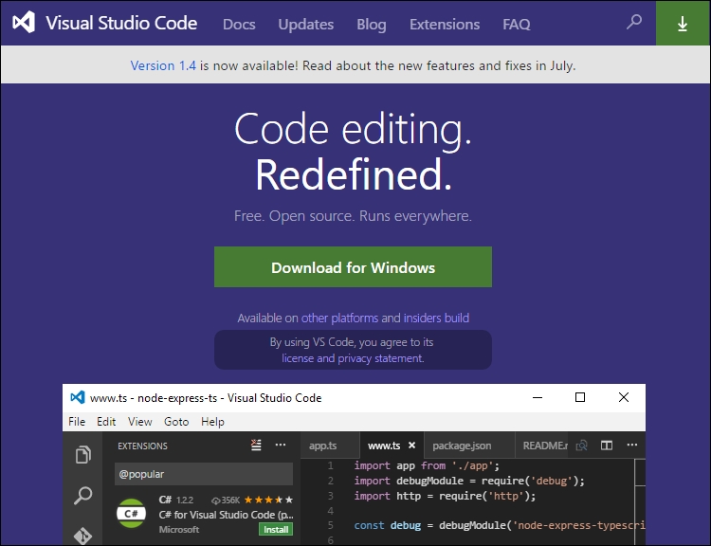Screen dimensions: 711x546
Task: Click the green download arrow icon
Action: pyautogui.click(x=683, y=24)
